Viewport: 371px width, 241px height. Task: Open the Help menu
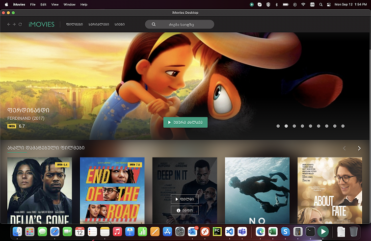coord(84,4)
